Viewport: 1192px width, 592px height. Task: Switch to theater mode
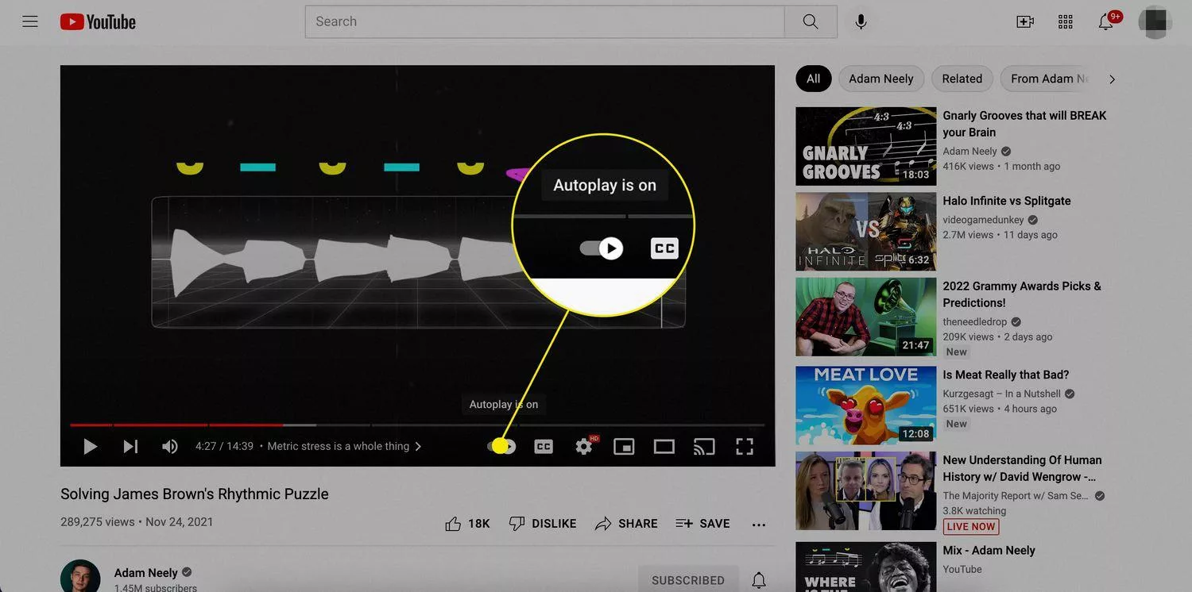coord(664,445)
